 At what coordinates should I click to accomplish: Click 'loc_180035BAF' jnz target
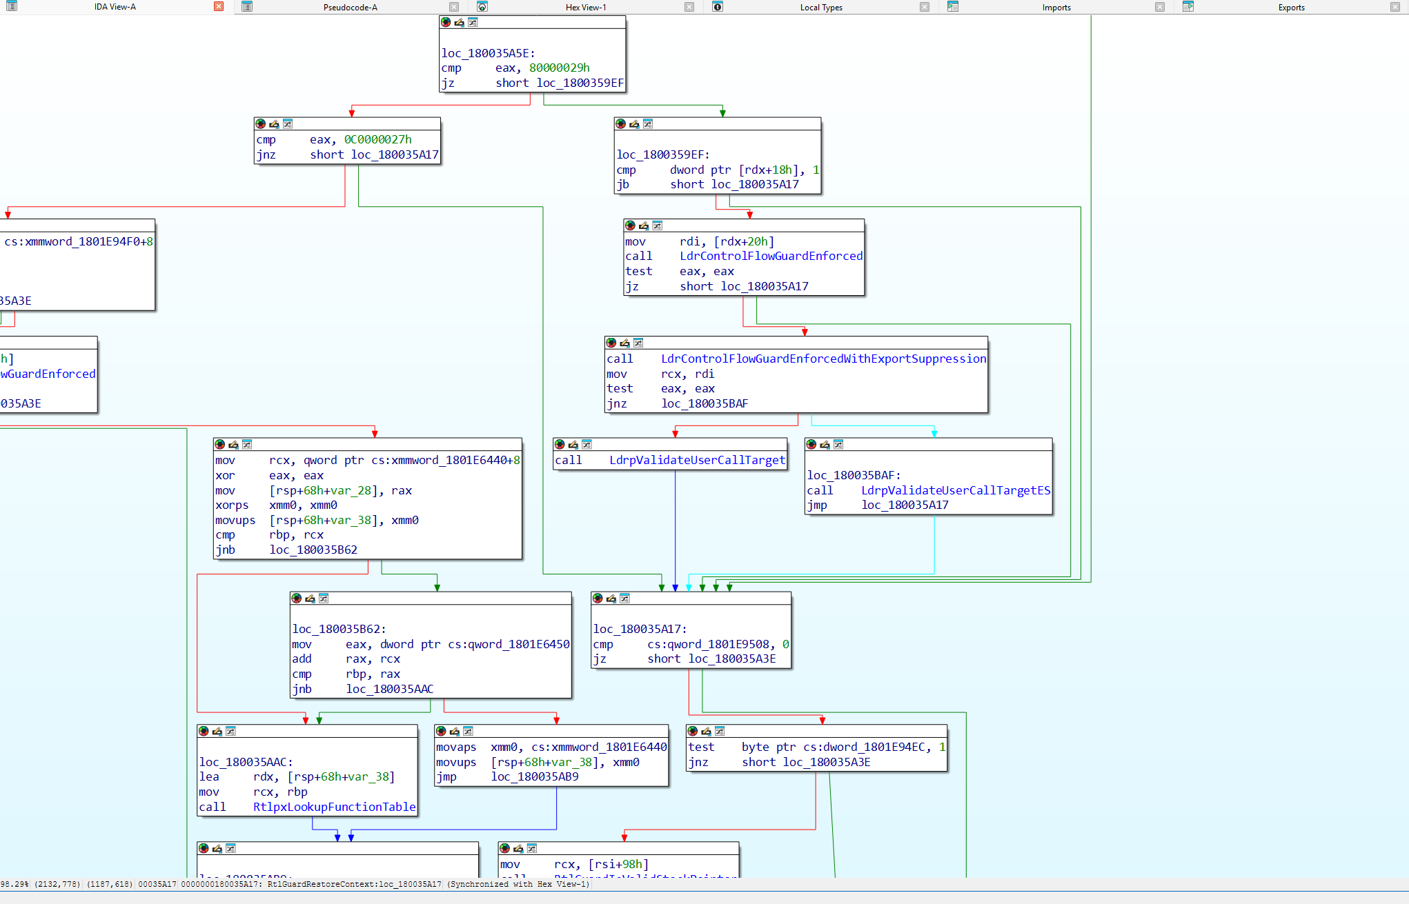[x=704, y=403]
